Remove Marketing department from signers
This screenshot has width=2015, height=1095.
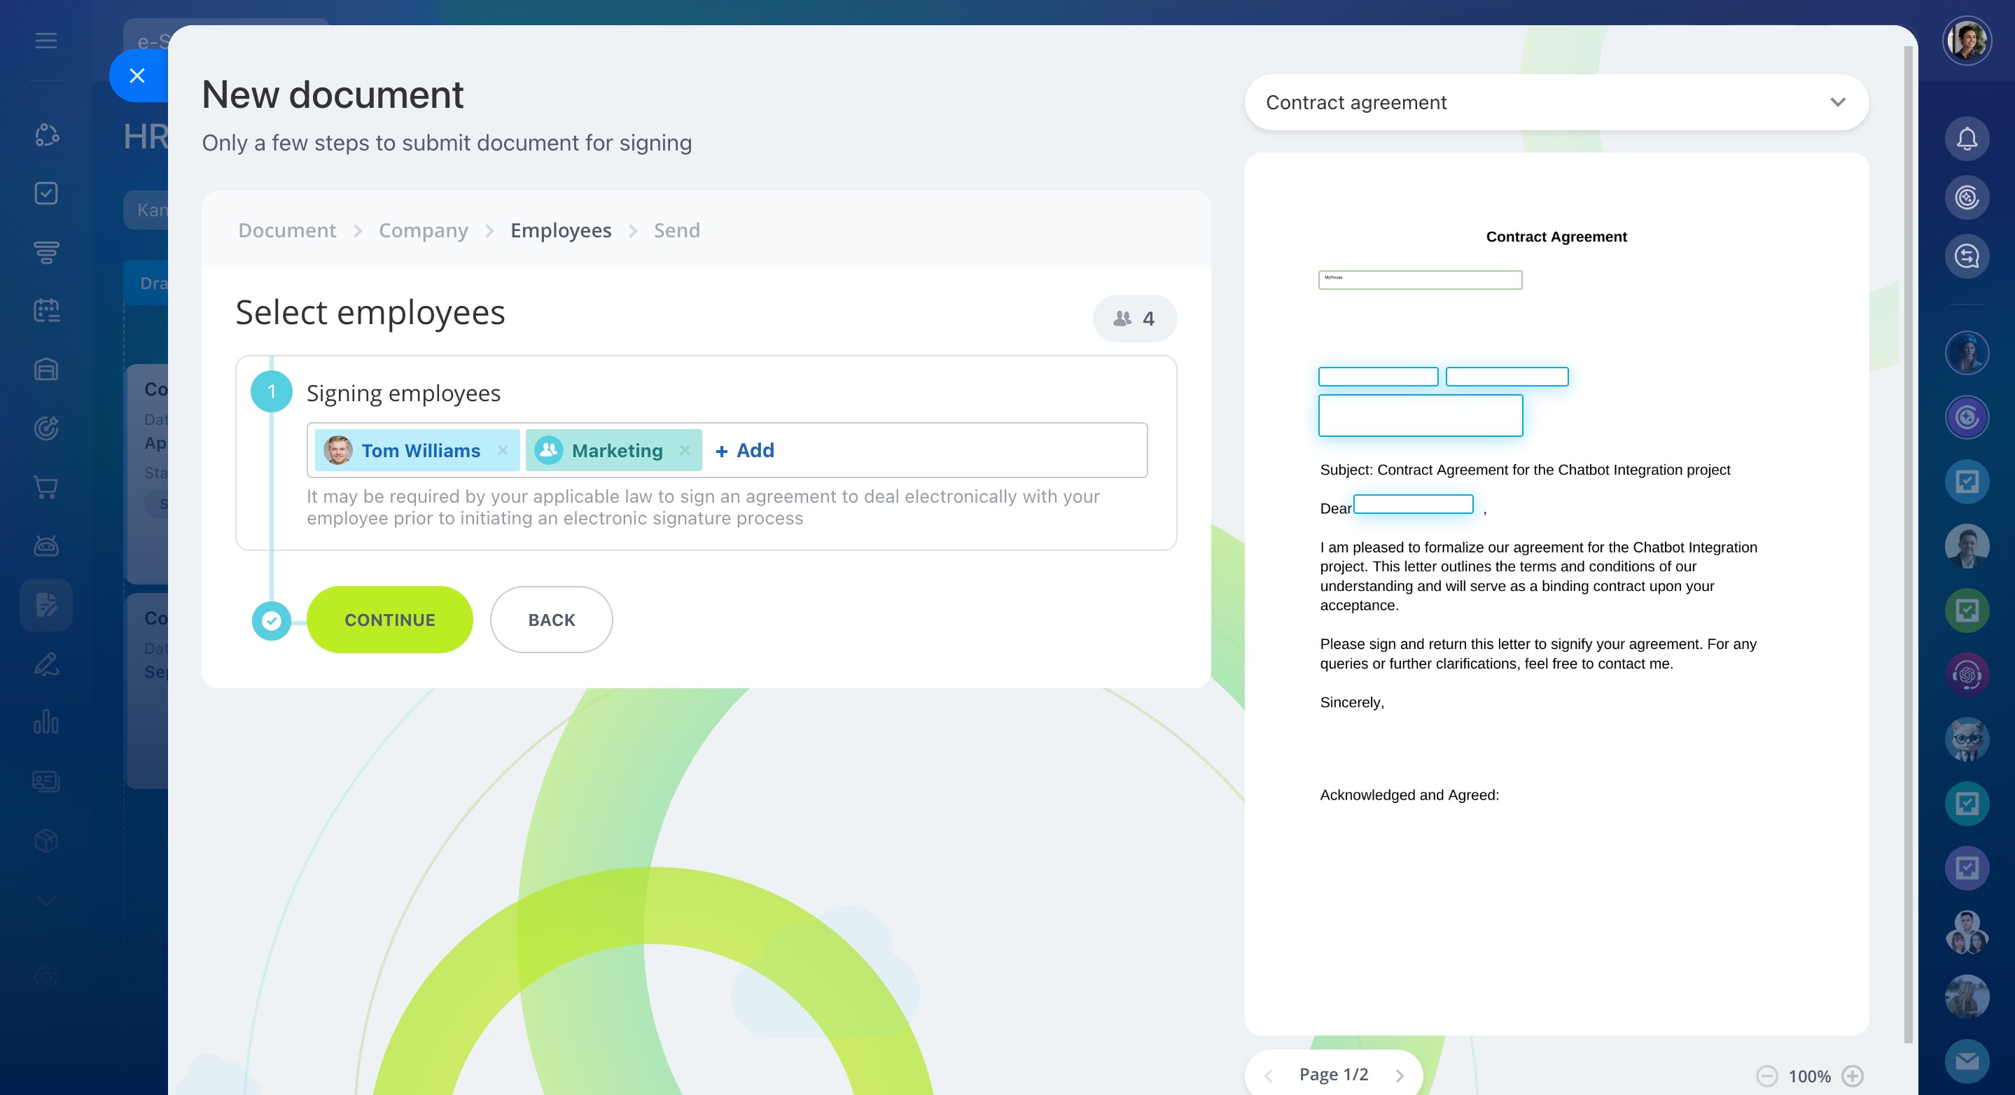tap(685, 450)
